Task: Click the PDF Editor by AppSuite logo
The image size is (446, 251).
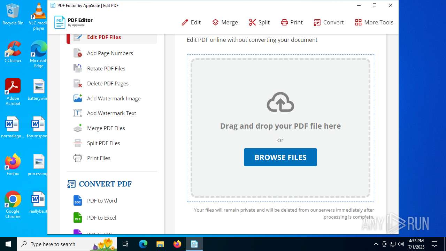Action: pyautogui.click(x=74, y=22)
